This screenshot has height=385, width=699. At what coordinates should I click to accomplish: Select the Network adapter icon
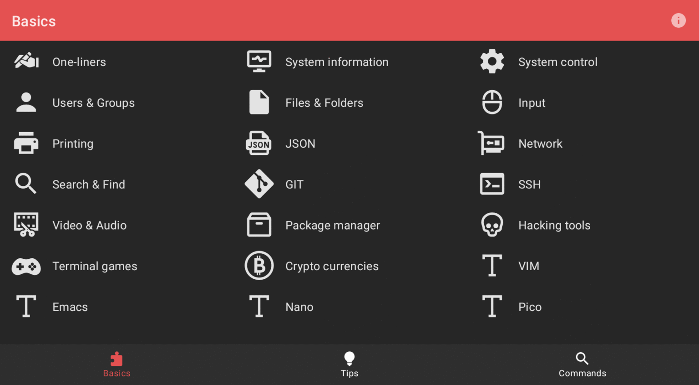point(492,143)
